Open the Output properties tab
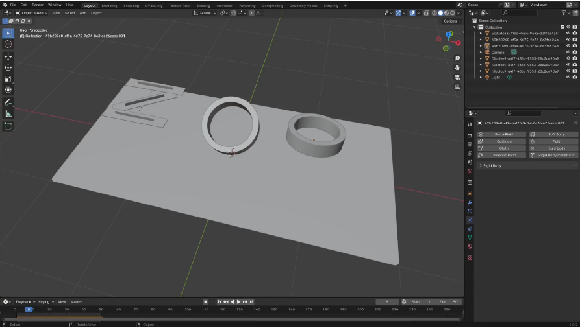The image size is (580, 328). click(470, 145)
